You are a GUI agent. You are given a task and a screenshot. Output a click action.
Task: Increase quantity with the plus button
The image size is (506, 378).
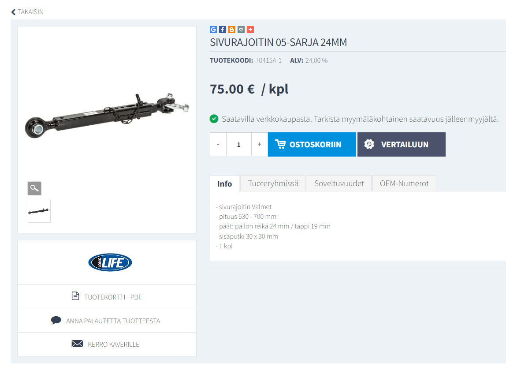(x=260, y=144)
